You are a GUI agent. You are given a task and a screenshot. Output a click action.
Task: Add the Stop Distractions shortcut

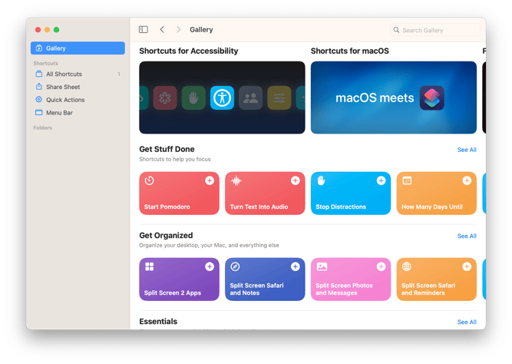tap(381, 180)
